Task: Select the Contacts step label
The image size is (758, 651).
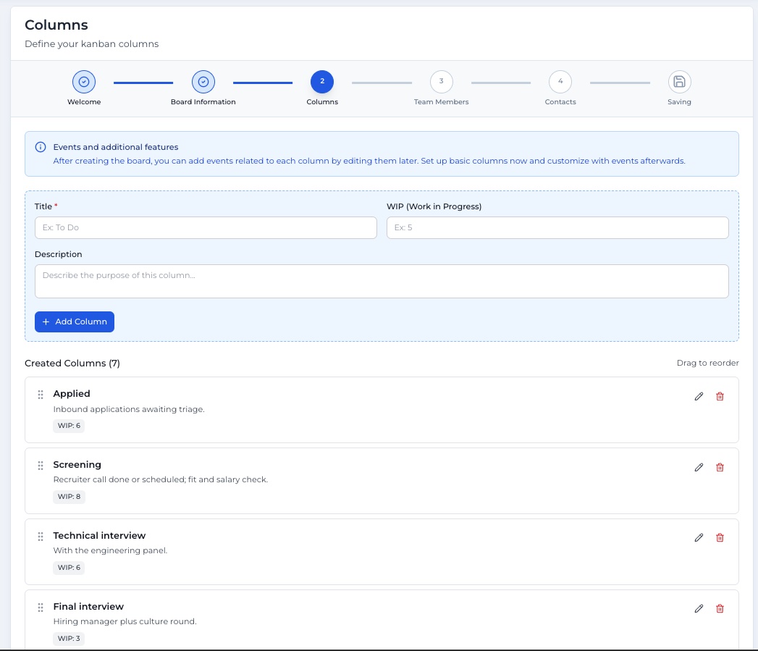Action: 560,102
